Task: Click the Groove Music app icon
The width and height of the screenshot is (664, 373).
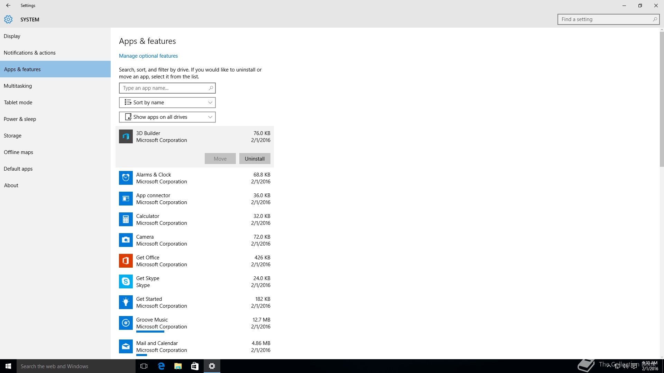Action: point(126,323)
